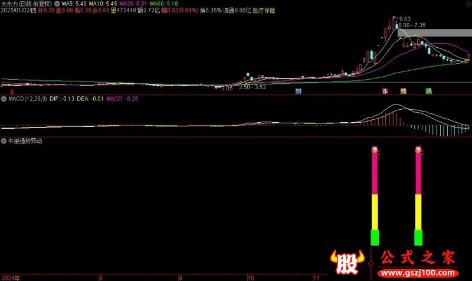Click the MA60: 5.18 legend value
The image size is (472, 281).
click(164, 4)
